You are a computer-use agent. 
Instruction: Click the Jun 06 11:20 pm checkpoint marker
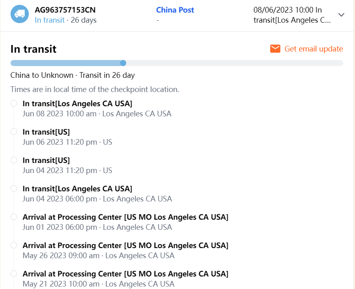click(14, 132)
